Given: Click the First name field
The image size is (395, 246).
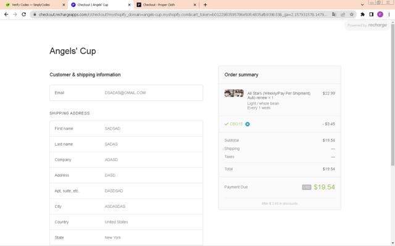Looking at the screenshot, I should pyautogui.click(x=126, y=129).
